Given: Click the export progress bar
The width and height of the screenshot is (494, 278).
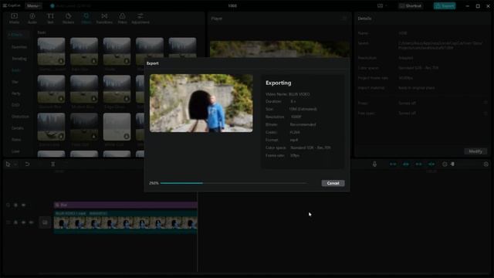Looking at the screenshot, I should coord(233,183).
